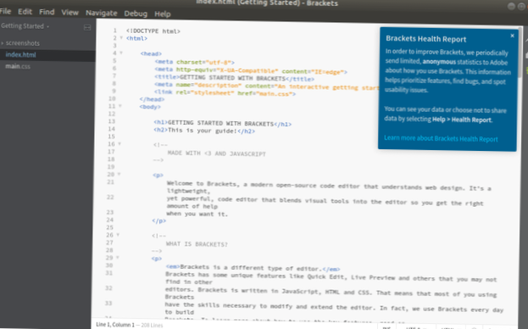Fold the comment starting on line 16
Screen dimensions: 528x329
point(119,144)
